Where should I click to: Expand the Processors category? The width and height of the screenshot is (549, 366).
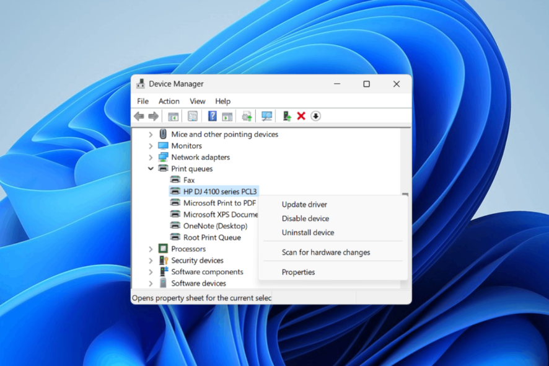coord(151,249)
